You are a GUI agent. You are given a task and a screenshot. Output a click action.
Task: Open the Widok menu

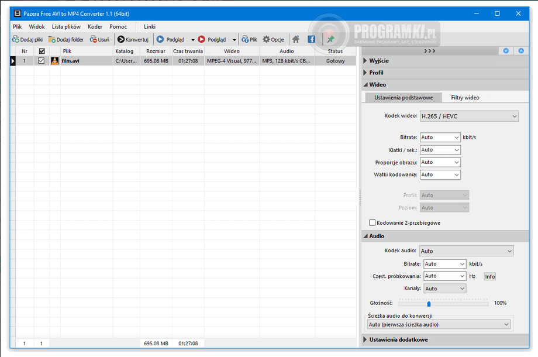pos(37,26)
